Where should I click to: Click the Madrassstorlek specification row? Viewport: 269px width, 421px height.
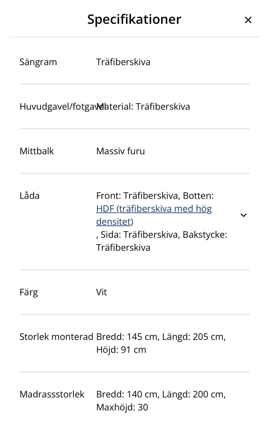tap(52, 394)
